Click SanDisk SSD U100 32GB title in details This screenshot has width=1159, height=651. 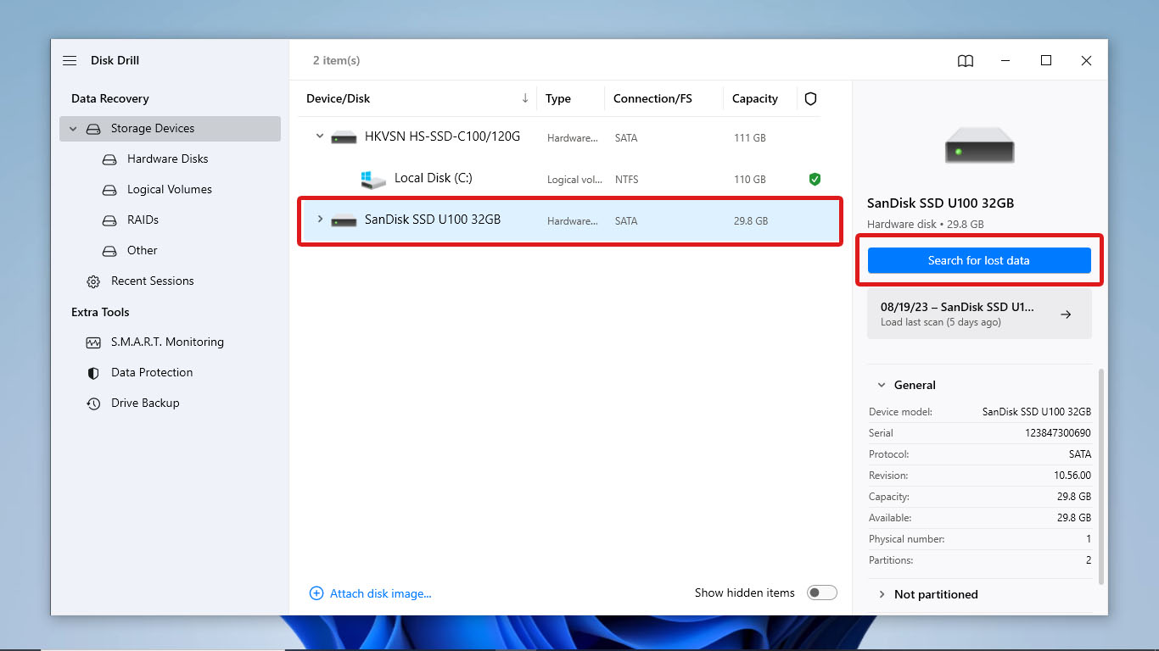pyautogui.click(x=940, y=203)
